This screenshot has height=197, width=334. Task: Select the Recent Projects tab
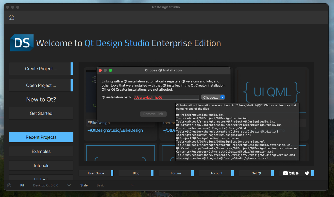click(41, 137)
